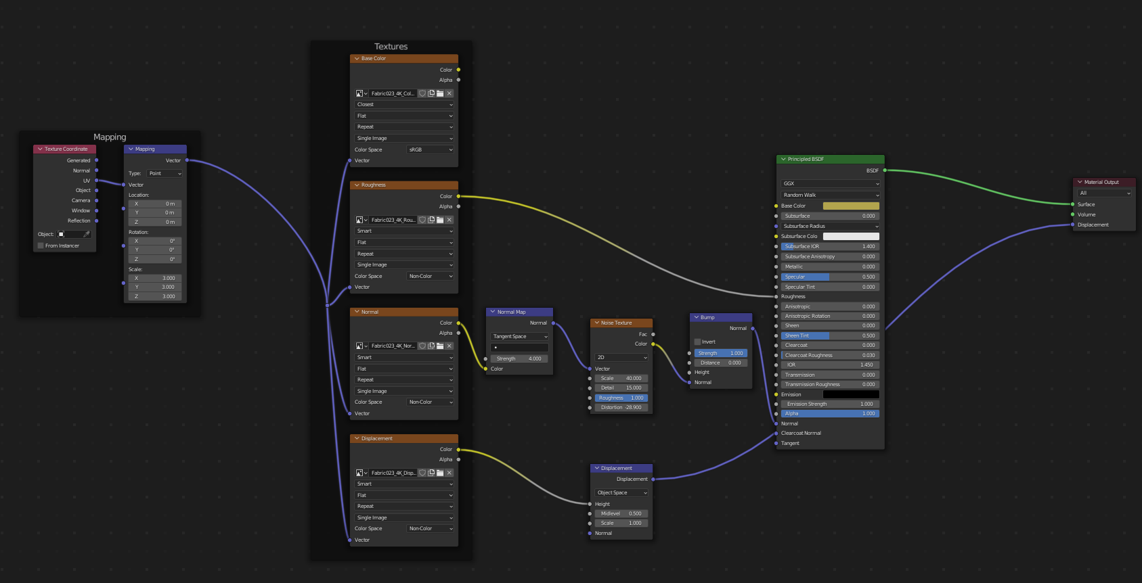Viewport: 1142px width, 583px height.
Task: Browse image datablock in Roughness node
Action: coord(361,220)
